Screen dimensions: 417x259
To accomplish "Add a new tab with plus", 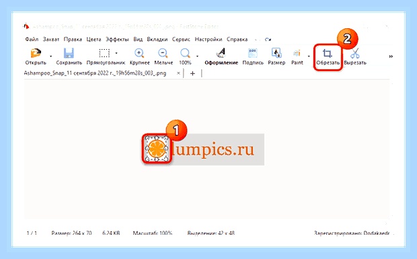I will coord(192,73).
